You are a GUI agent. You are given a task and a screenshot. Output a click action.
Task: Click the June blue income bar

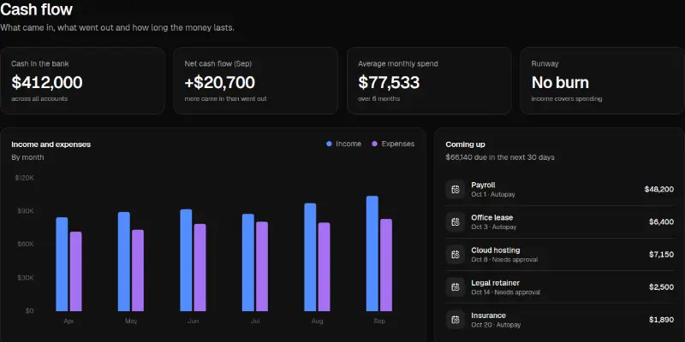click(x=186, y=261)
